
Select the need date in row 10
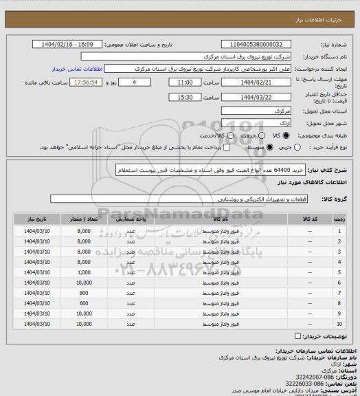(37, 324)
